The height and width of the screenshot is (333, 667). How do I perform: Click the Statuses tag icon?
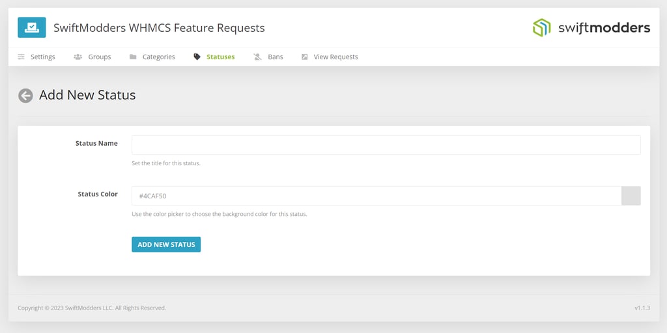(x=197, y=57)
